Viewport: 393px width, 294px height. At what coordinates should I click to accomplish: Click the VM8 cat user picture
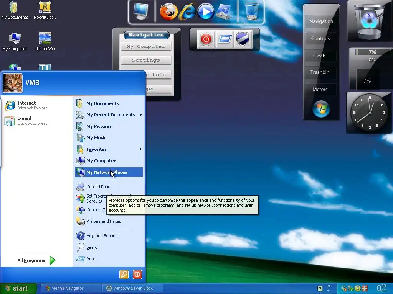13,83
